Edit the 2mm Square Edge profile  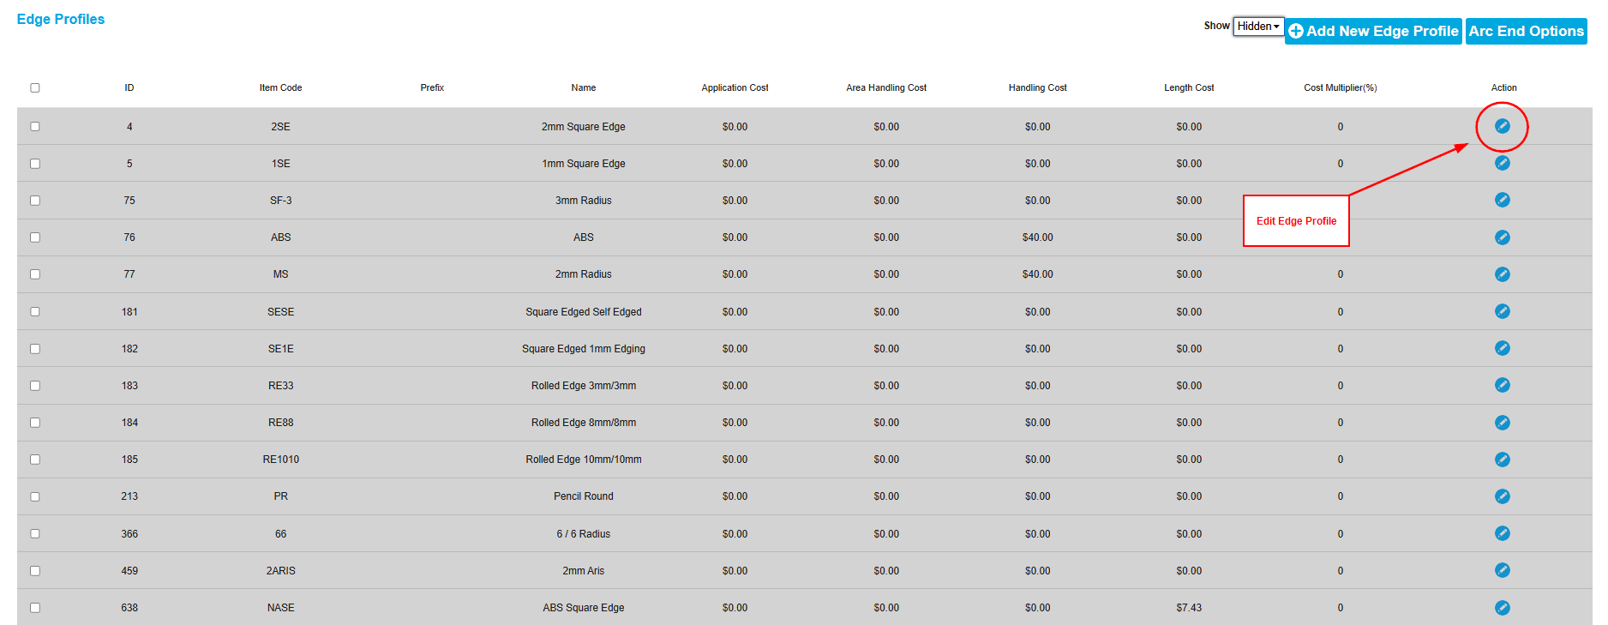pos(1502,126)
